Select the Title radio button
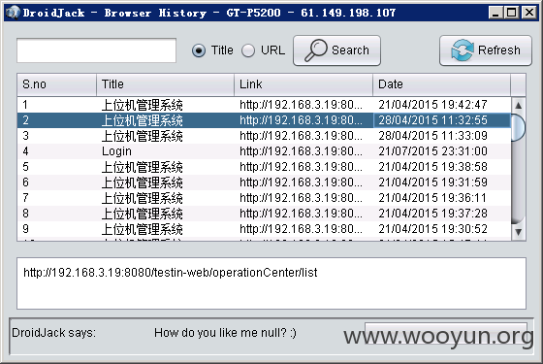This screenshot has height=364, width=543. 199,50
